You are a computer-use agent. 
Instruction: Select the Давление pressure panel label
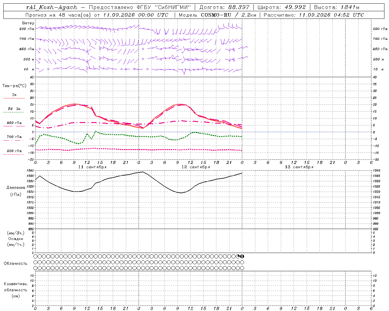click(16, 188)
